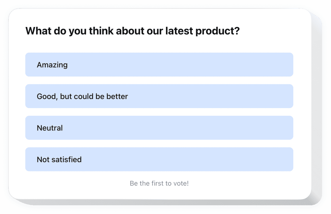Click the word vote in the footer note
This screenshot has height=214, width=331.
tap(180, 183)
